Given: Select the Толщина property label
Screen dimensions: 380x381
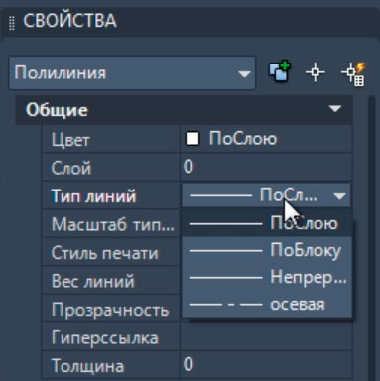Looking at the screenshot, I should coord(87,366).
